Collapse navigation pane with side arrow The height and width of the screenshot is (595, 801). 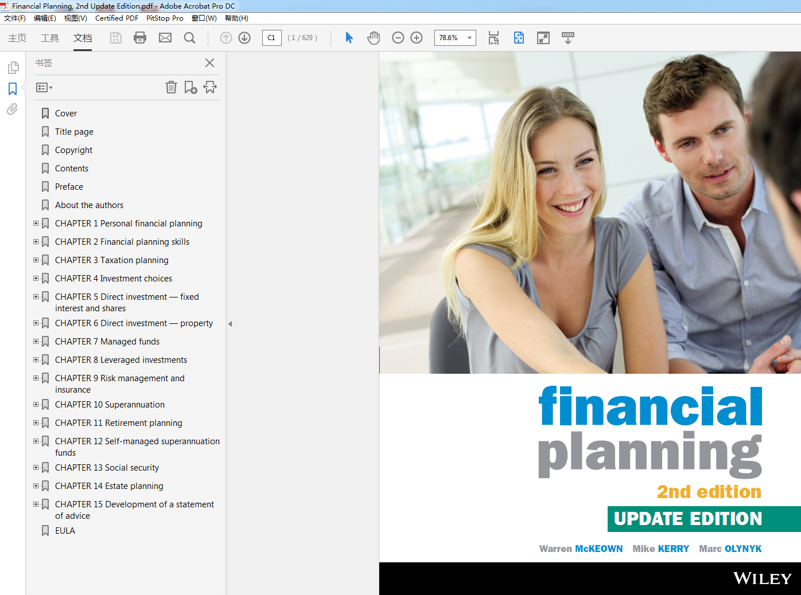230,324
